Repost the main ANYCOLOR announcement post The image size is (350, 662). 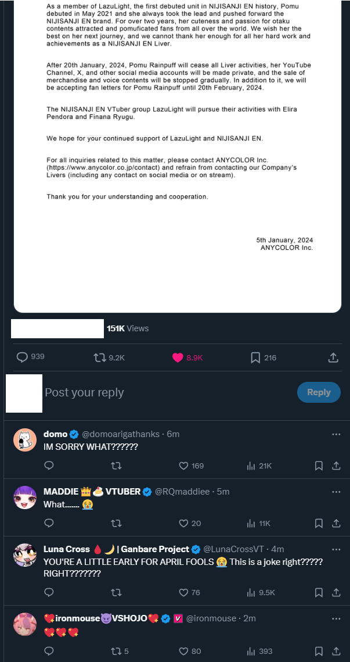click(100, 357)
